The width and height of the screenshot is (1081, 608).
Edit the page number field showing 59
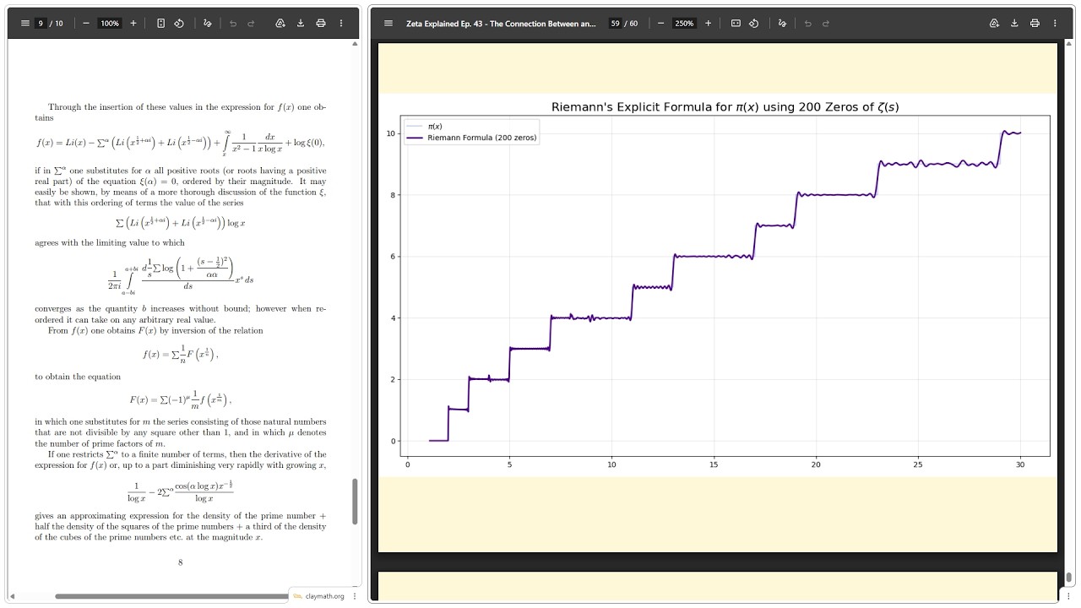(x=615, y=23)
